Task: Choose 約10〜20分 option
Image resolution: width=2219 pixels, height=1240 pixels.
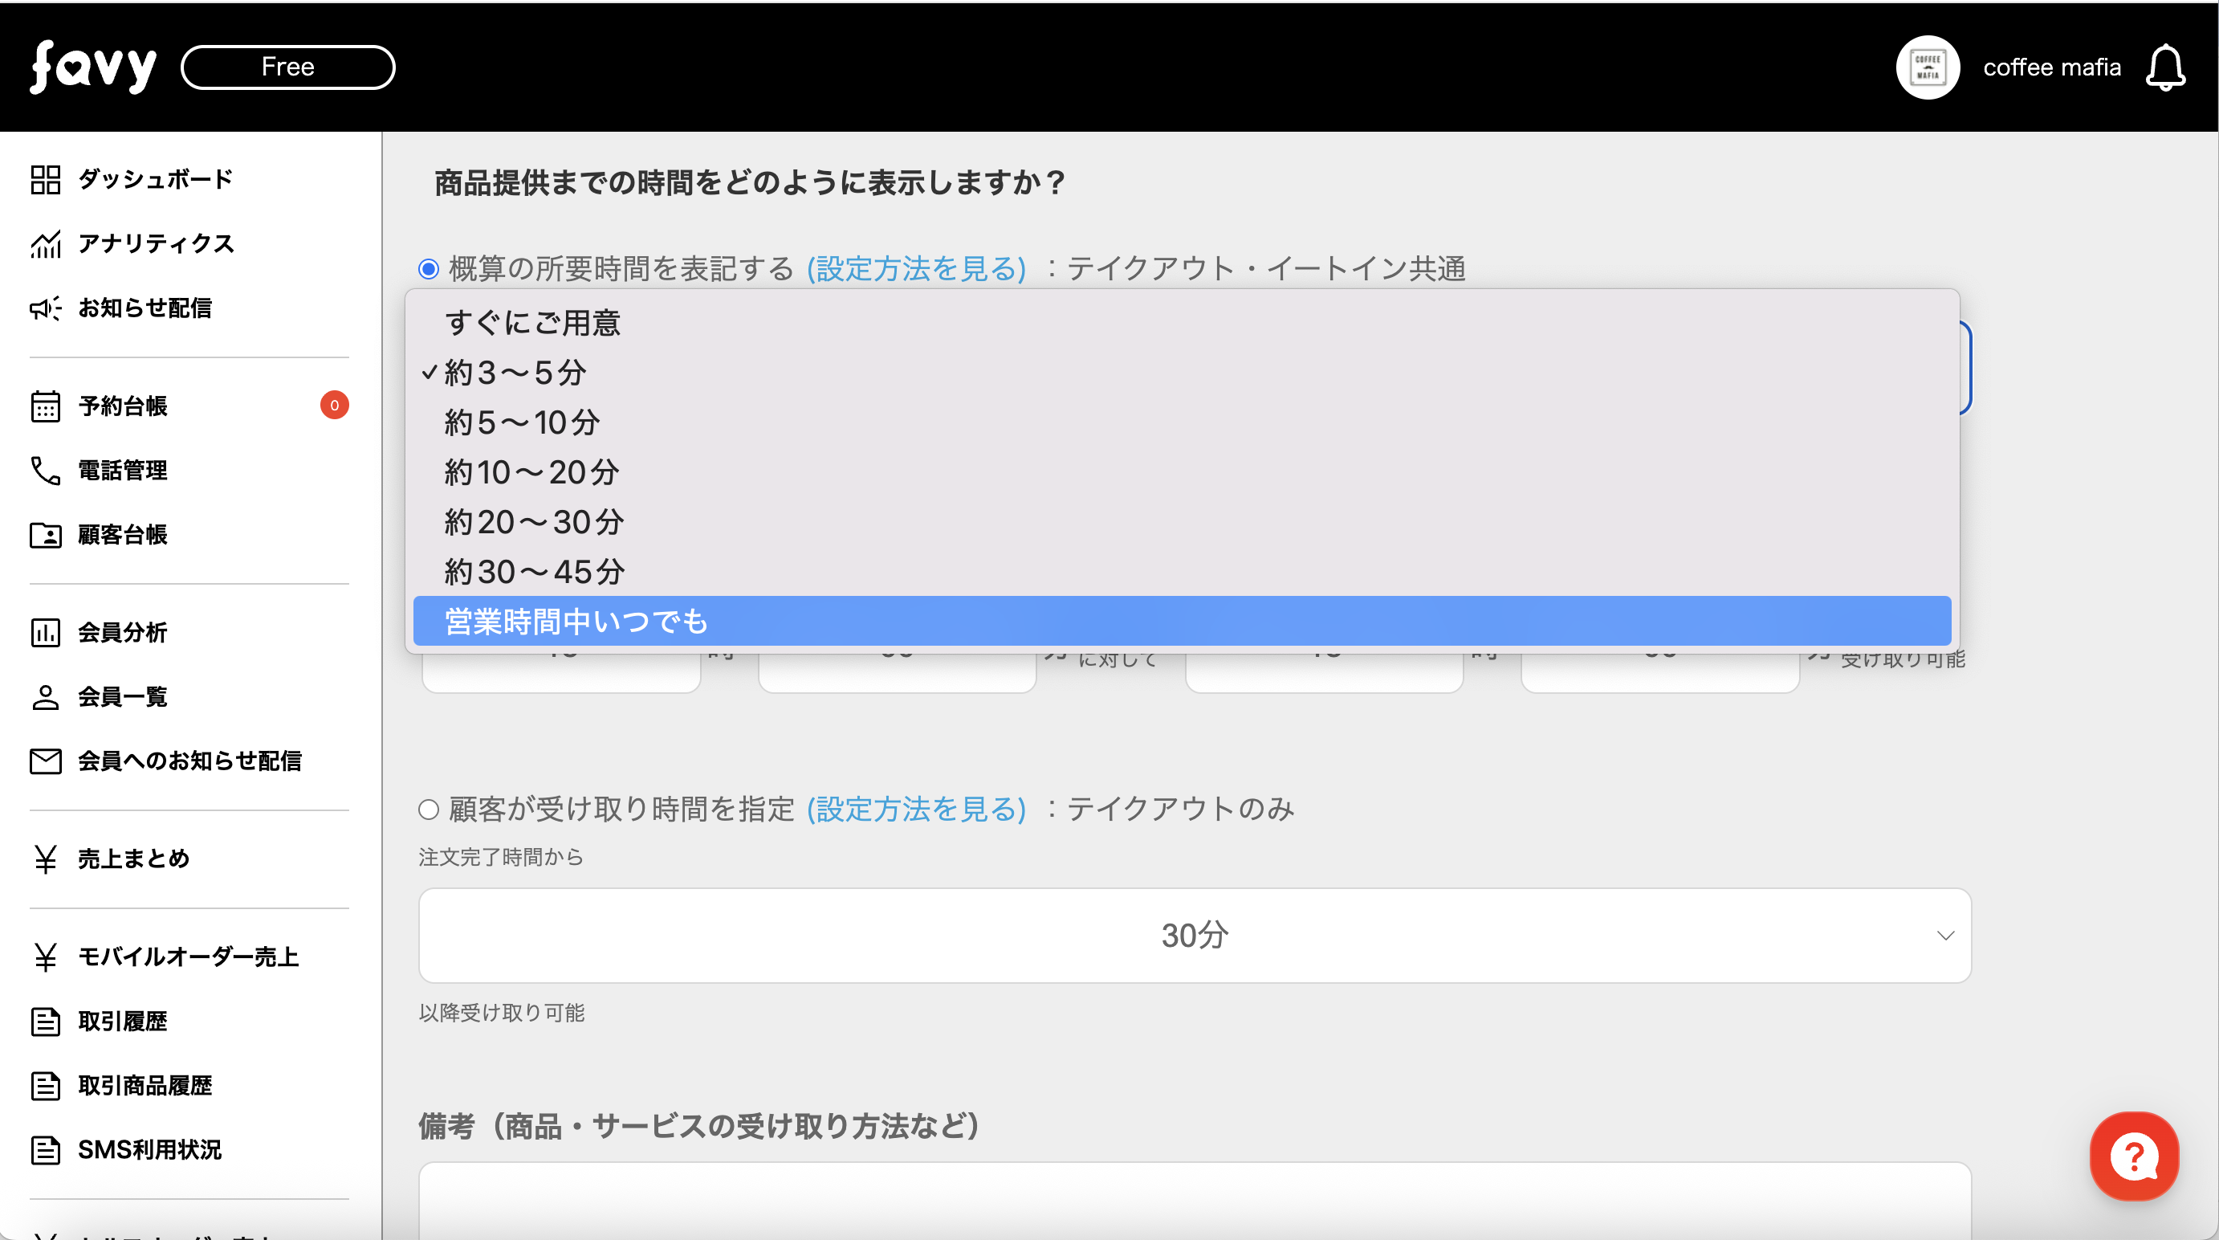Action: pos(1182,472)
